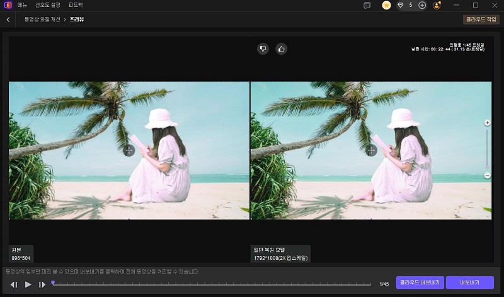
Task: Open the shopping cart icon
Action: tap(386, 5)
